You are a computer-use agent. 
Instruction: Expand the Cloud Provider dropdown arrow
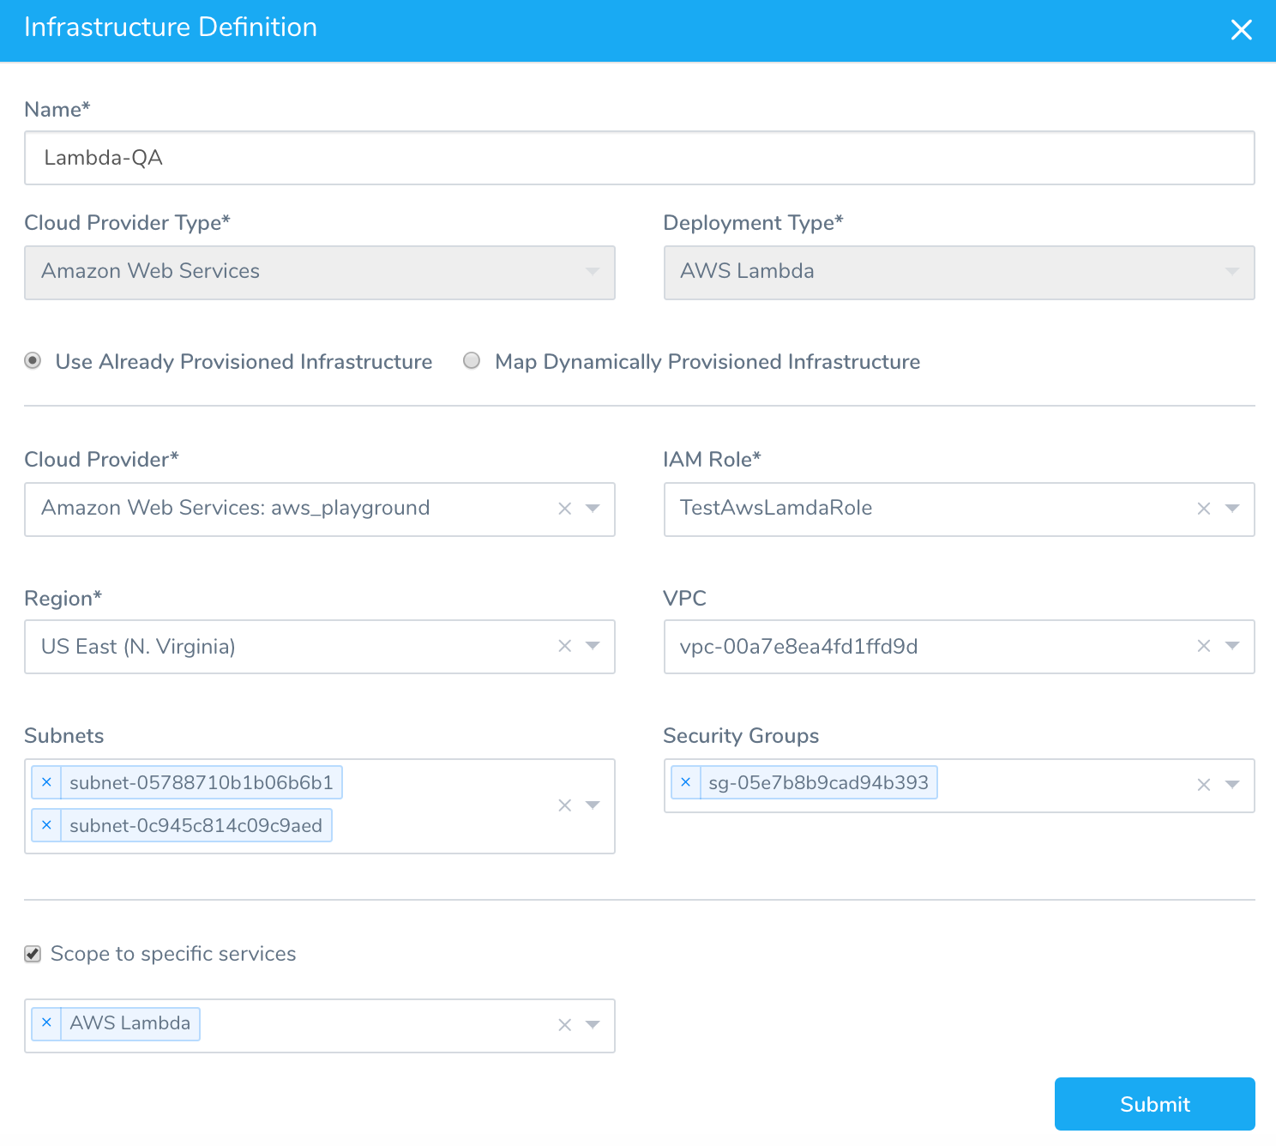pyautogui.click(x=593, y=509)
